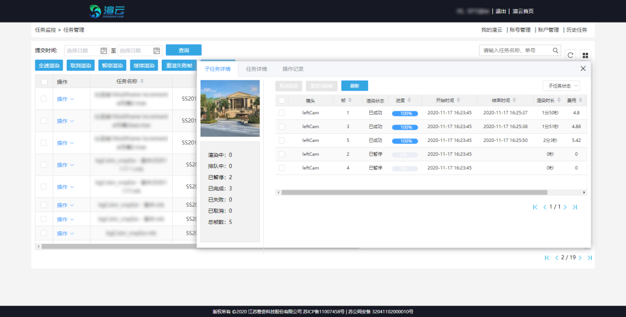Switch to the 任务详情 tab

tap(256, 69)
